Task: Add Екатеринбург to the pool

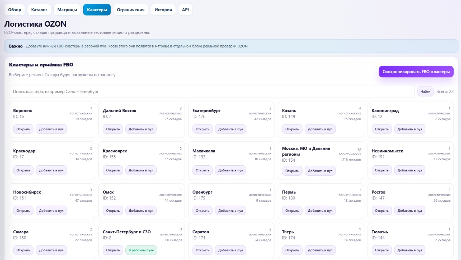Action: [230, 129]
